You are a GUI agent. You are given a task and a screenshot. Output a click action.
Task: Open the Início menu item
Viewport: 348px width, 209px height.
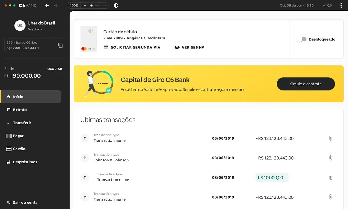pyautogui.click(x=30, y=97)
